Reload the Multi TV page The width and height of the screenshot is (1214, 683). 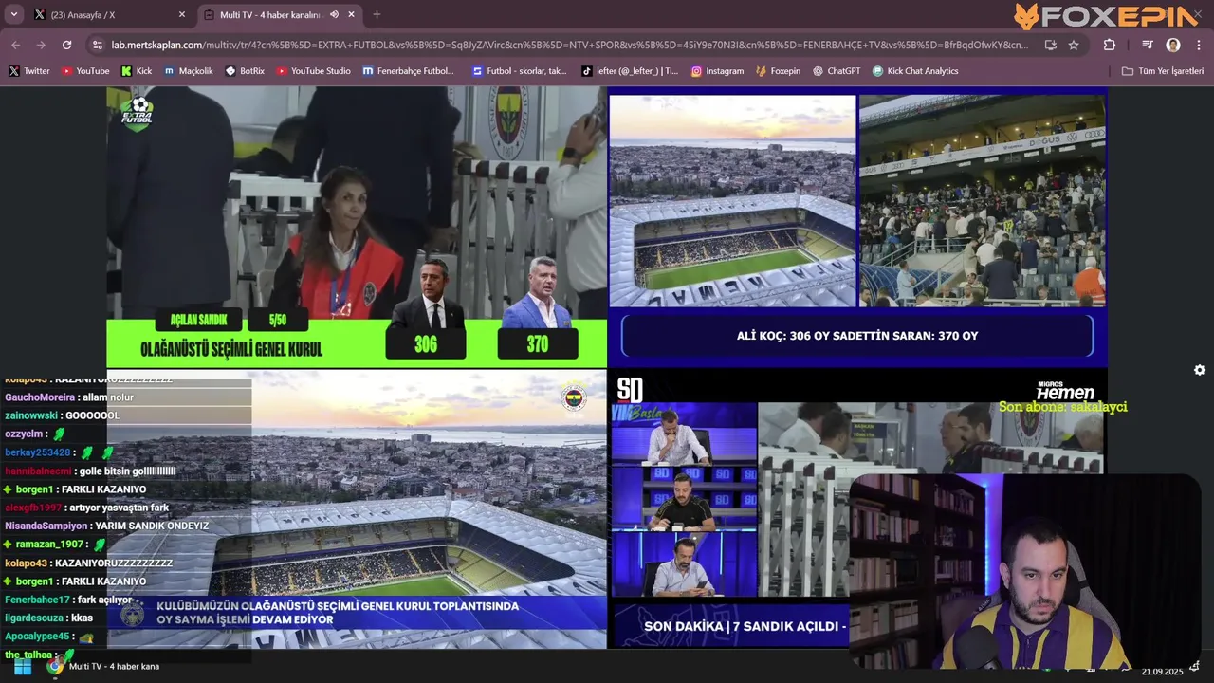pyautogui.click(x=66, y=45)
